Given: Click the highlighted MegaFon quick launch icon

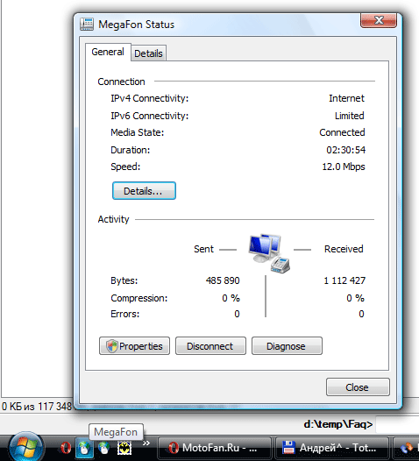Looking at the screenshot, I should (x=84, y=448).
